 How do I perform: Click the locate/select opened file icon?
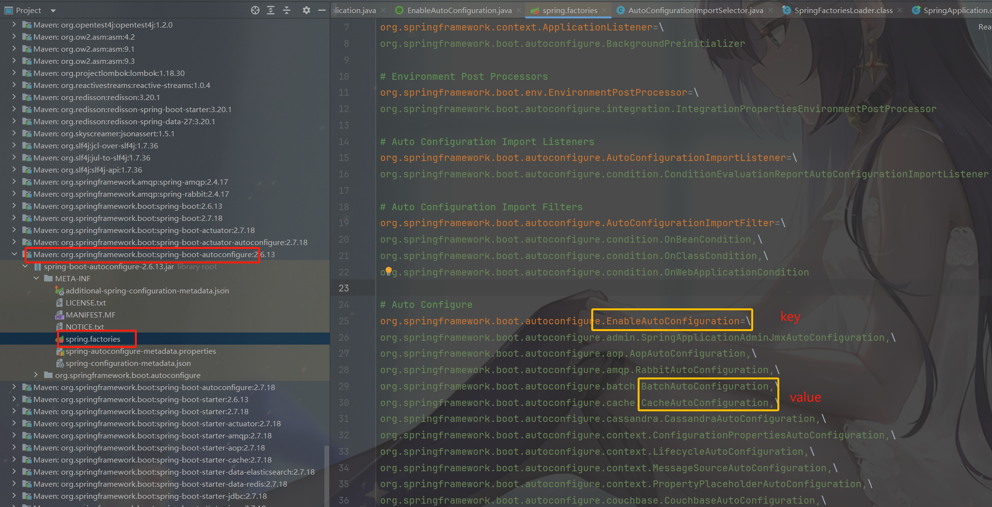255,10
